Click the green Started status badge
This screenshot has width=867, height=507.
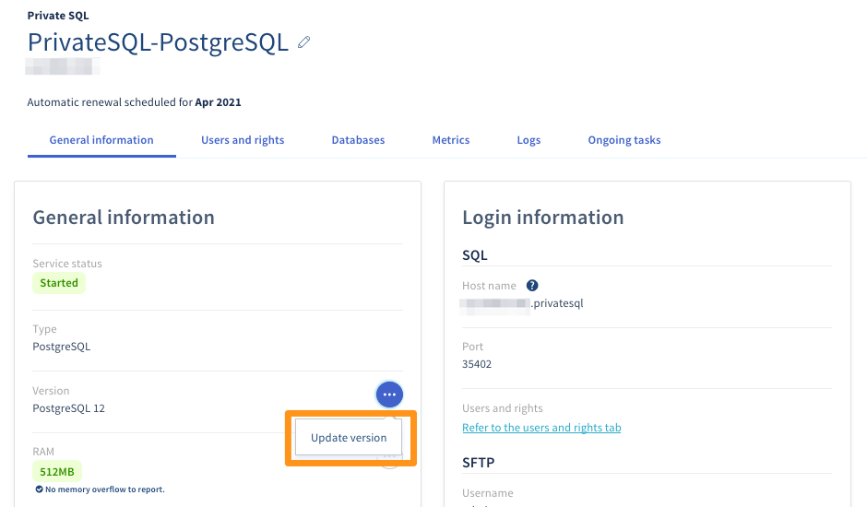(59, 283)
